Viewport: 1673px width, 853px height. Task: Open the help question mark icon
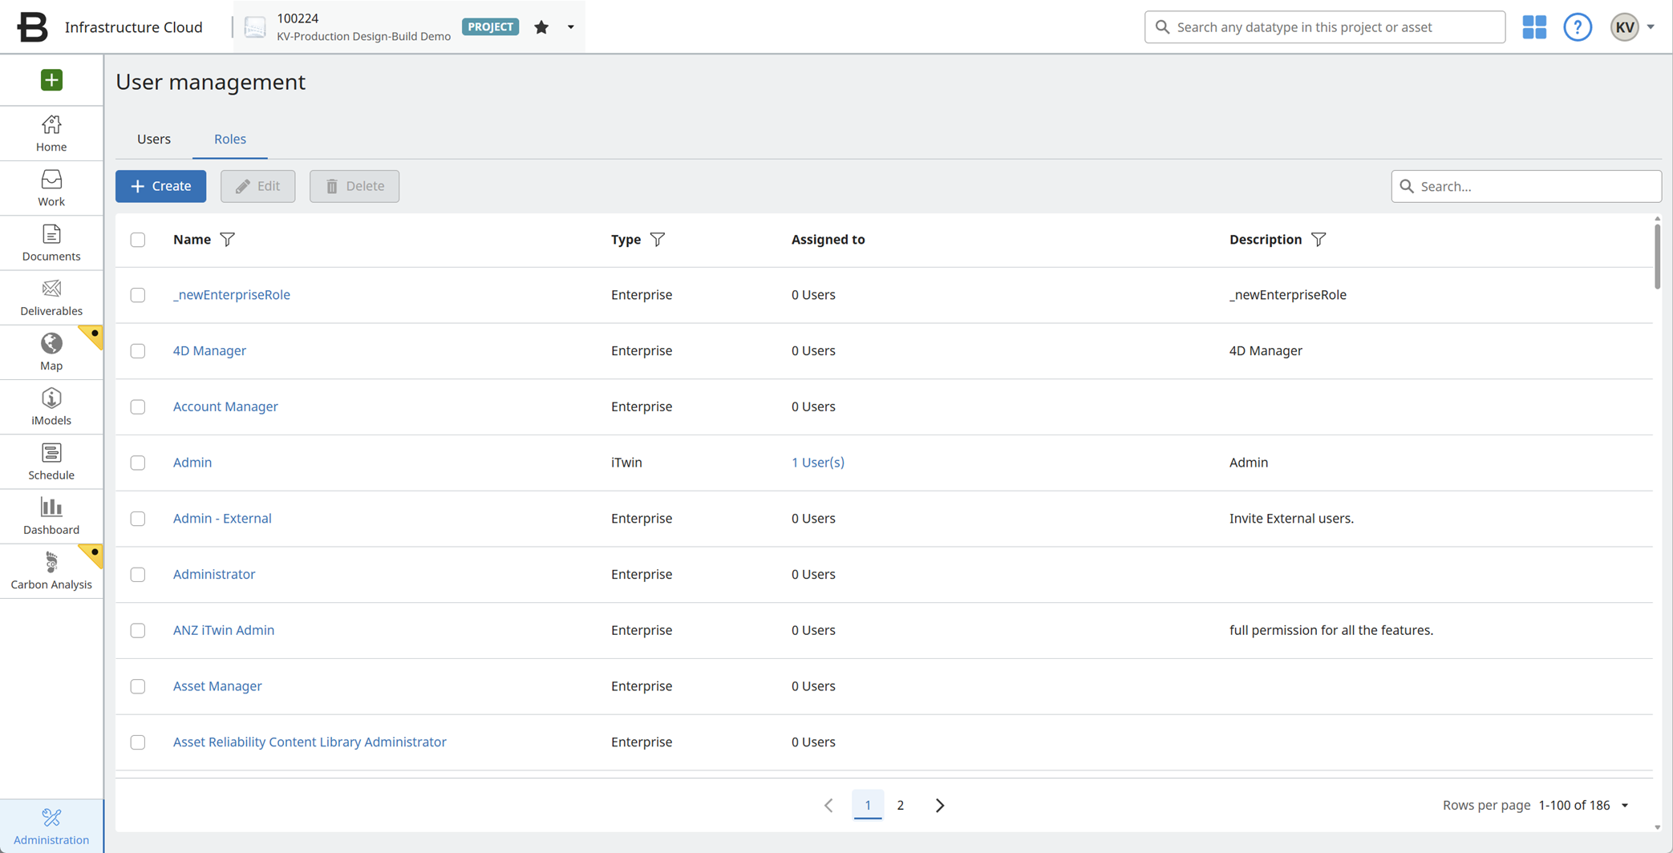[1577, 27]
